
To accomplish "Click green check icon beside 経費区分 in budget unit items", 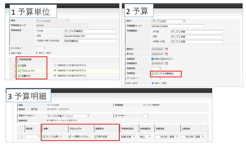I will (19, 76).
